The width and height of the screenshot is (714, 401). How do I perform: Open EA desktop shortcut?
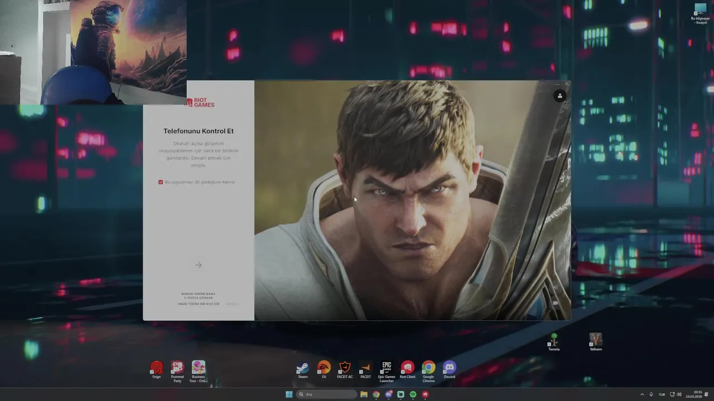pos(324,370)
